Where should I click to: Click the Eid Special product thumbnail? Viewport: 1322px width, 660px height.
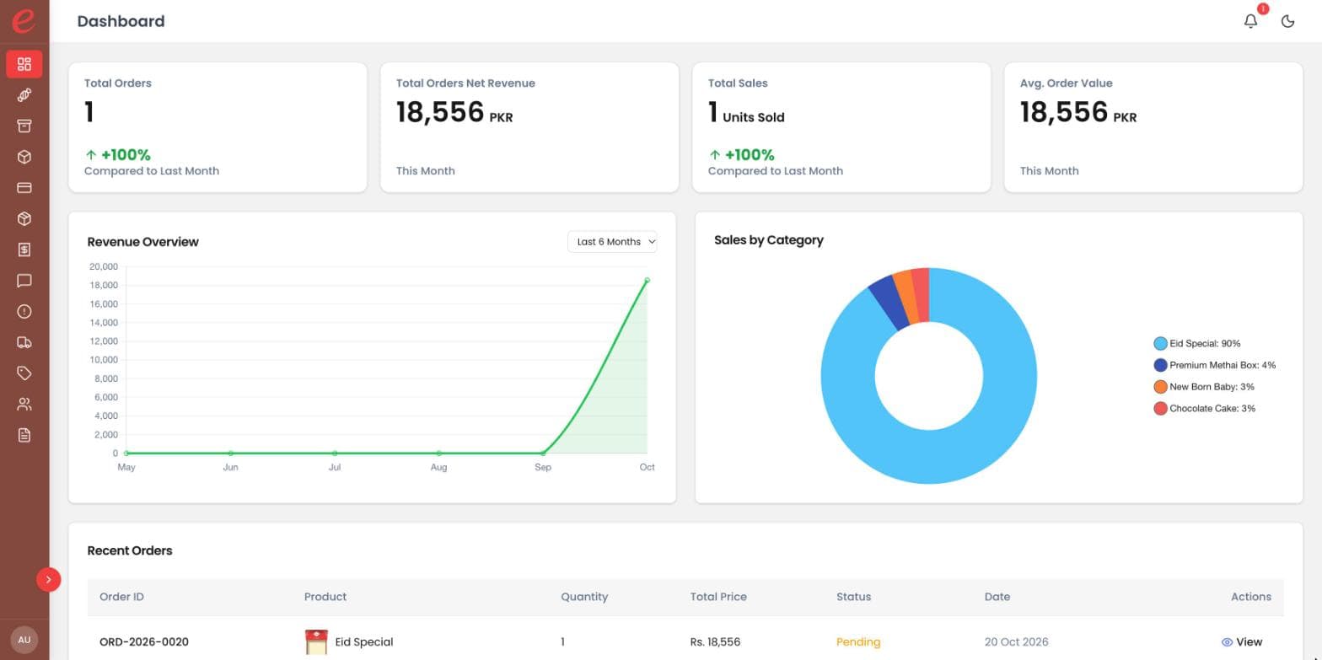(316, 642)
